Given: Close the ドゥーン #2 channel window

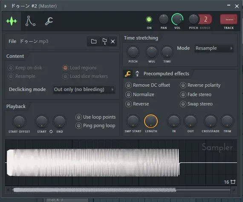Looking at the screenshot, I should click(237, 6).
